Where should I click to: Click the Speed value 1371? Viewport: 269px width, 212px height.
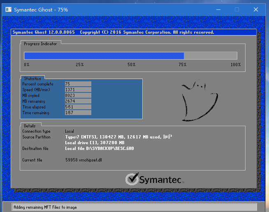pos(78,90)
